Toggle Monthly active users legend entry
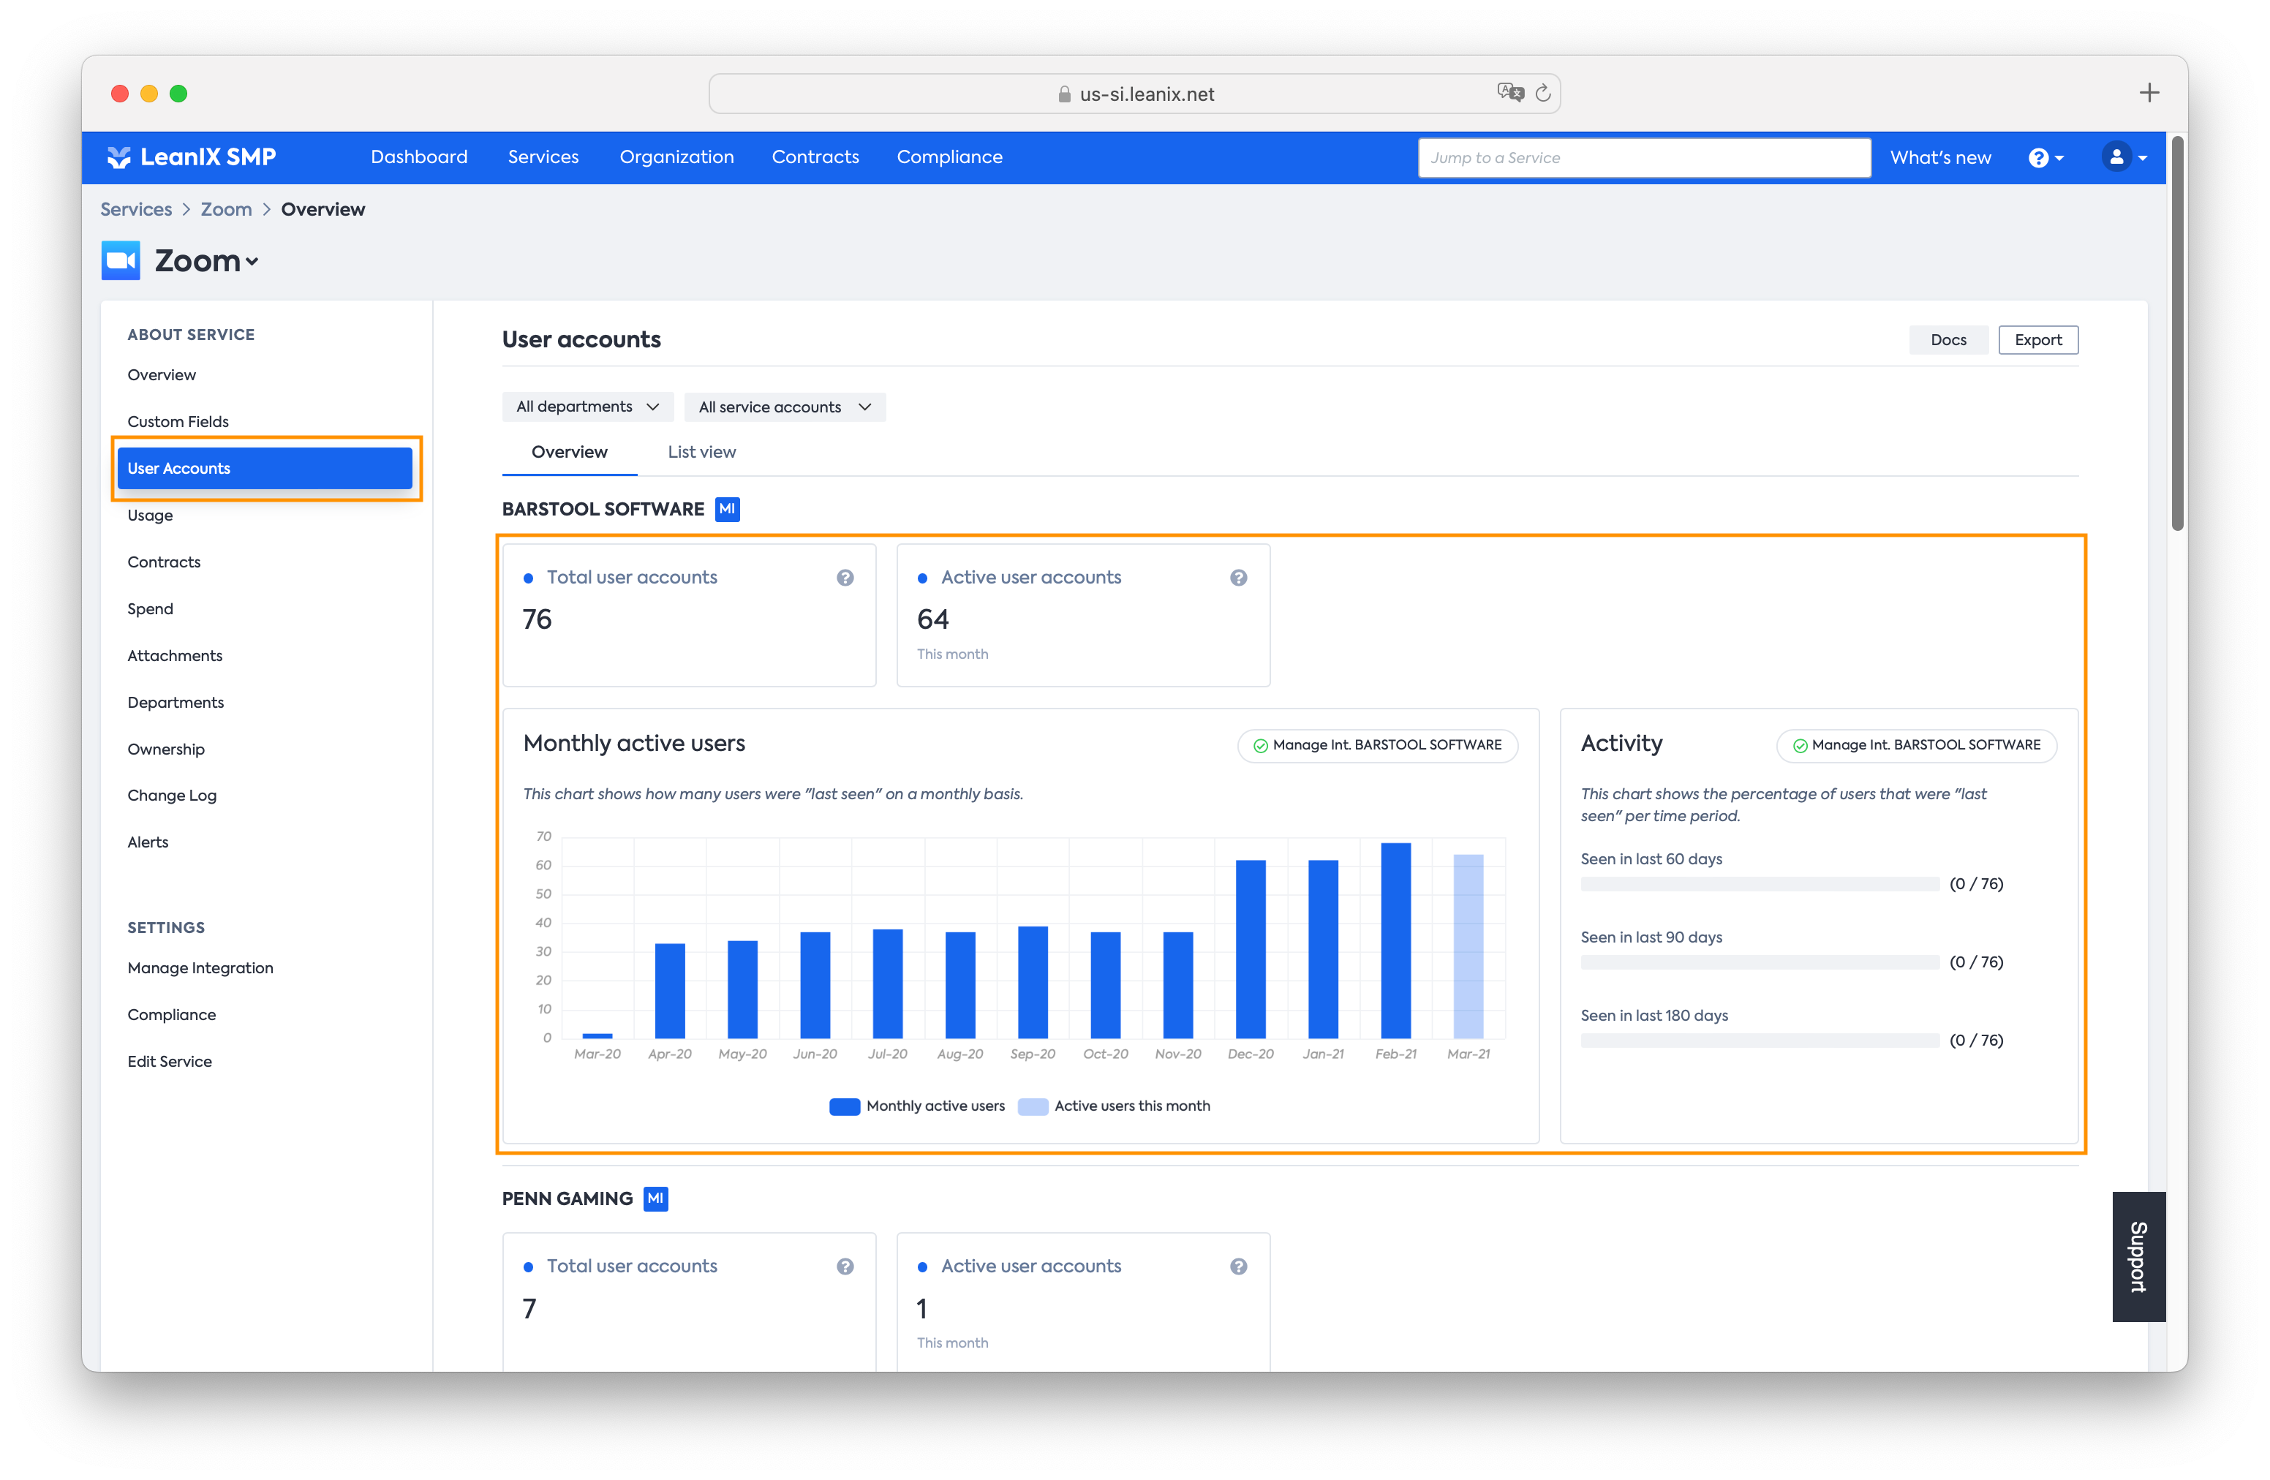Image resolution: width=2270 pixels, height=1480 pixels. (916, 1106)
